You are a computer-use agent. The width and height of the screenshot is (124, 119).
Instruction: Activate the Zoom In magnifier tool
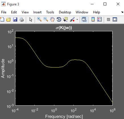(x=39, y=19)
